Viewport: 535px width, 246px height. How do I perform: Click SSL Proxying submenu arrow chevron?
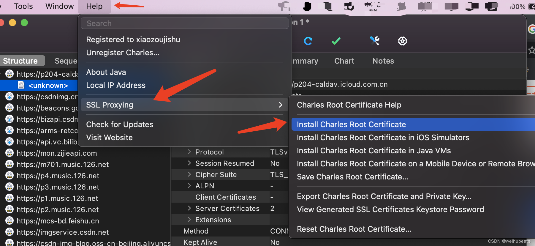pos(281,105)
